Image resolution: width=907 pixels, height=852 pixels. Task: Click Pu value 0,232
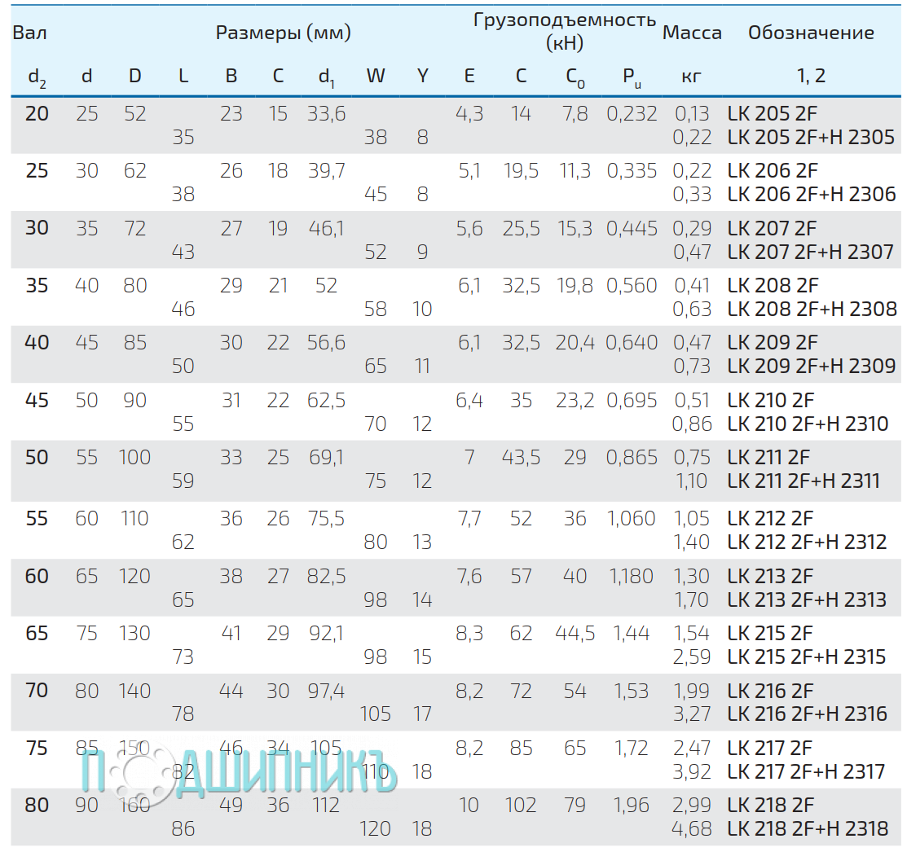pyautogui.click(x=632, y=114)
